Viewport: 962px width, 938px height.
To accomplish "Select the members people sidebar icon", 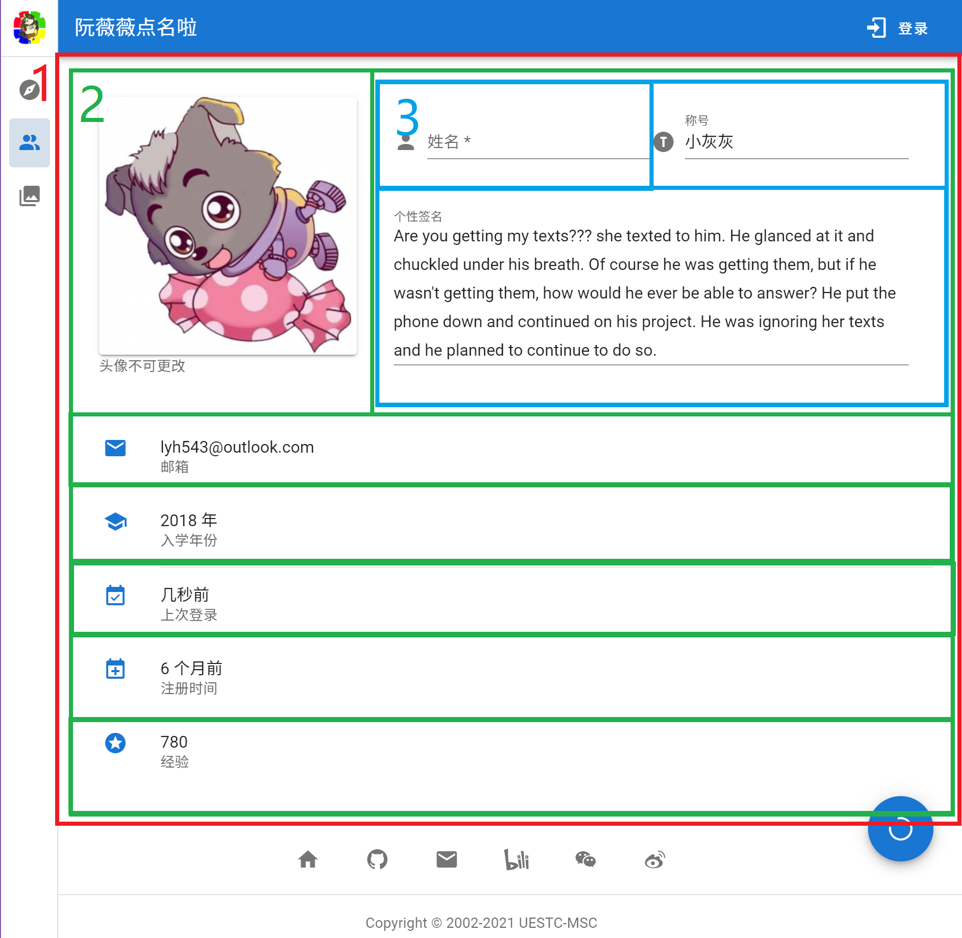I will pos(30,143).
